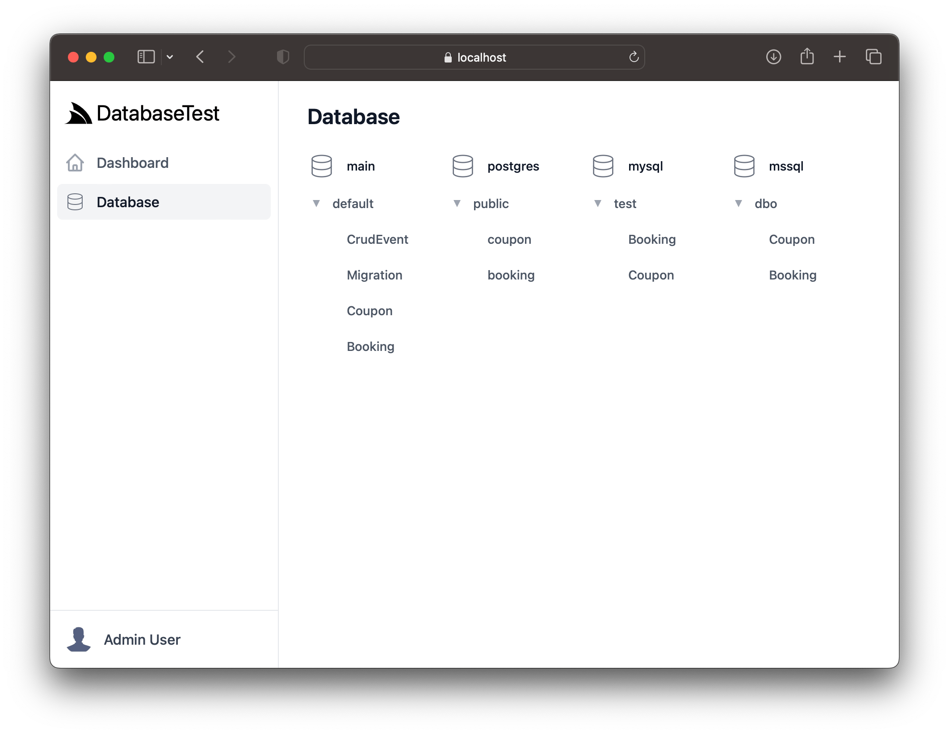Open mysql Booking table

tap(651, 239)
